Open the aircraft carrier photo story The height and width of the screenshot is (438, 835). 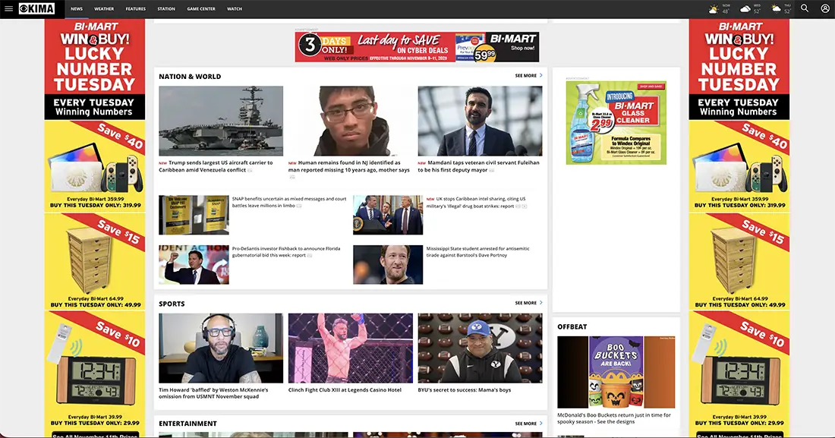tap(221, 121)
